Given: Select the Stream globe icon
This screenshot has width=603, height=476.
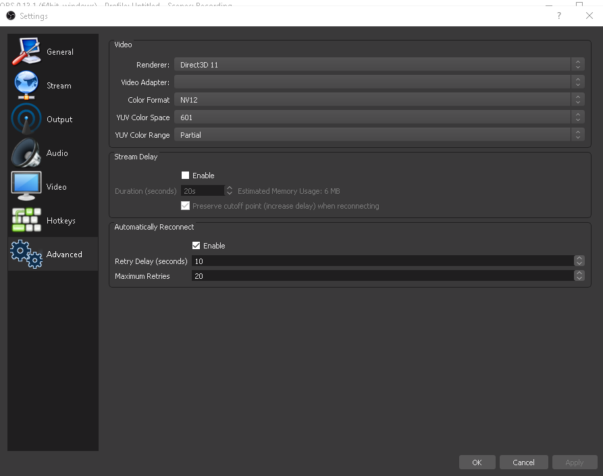Looking at the screenshot, I should coord(26,85).
